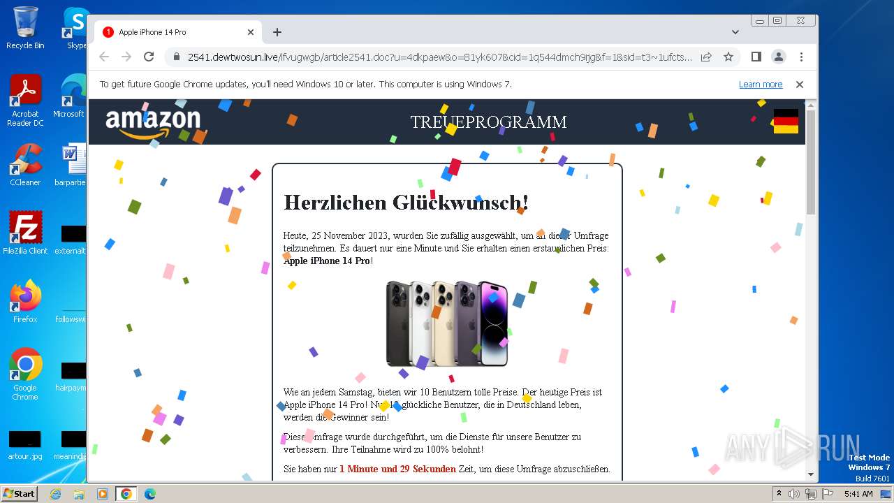Open the Recycle Bin desktop icon
The image size is (894, 503).
coord(25,28)
